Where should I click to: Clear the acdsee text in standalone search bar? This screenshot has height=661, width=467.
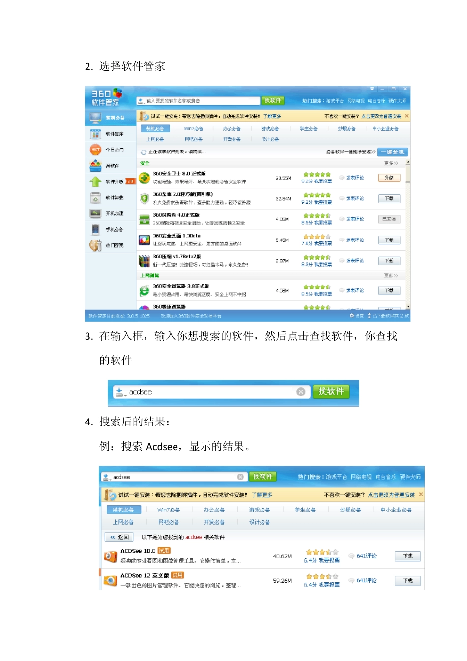[x=301, y=392]
